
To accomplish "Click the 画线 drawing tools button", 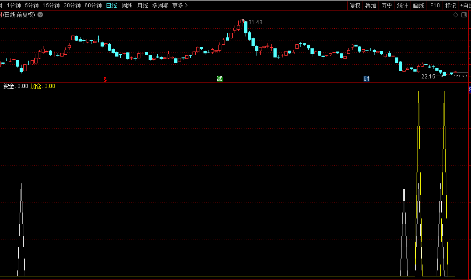I will [x=418, y=5].
